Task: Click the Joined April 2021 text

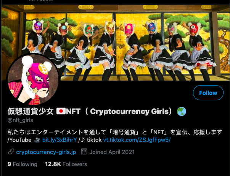Action: coord(112,152)
